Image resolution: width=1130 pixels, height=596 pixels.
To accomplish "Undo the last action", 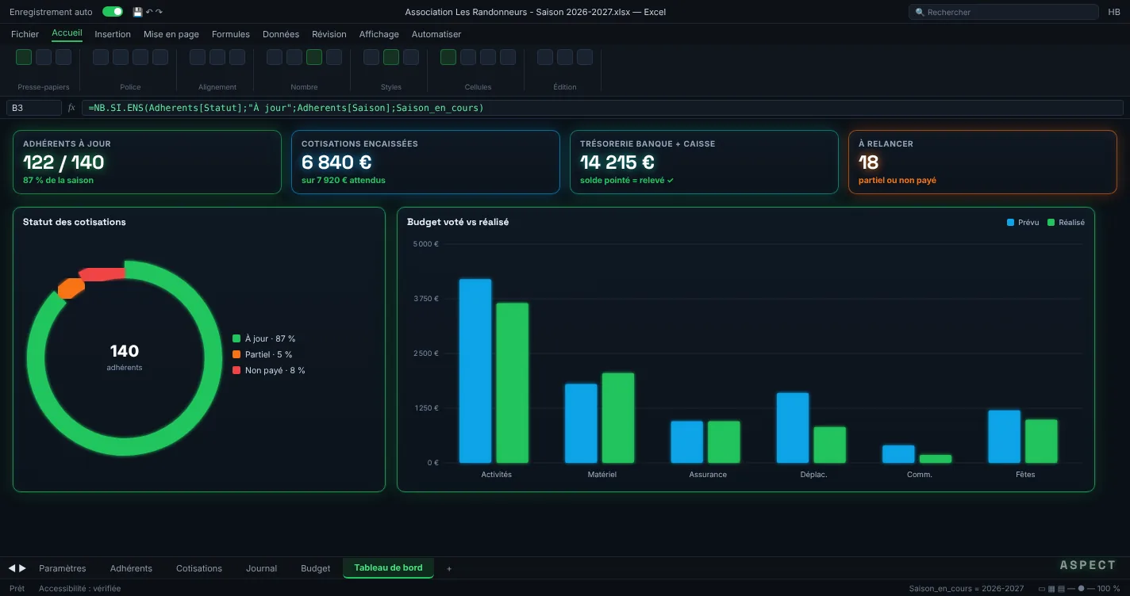I will point(149,12).
